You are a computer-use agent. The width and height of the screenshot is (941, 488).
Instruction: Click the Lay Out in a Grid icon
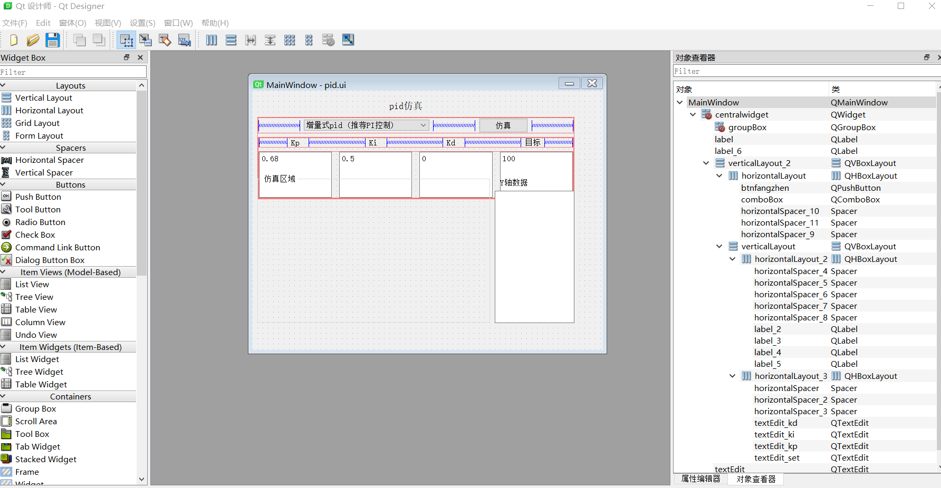(x=290, y=40)
